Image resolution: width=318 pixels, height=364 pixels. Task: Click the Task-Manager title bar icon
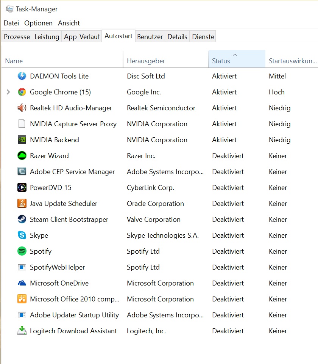[x=9, y=9]
